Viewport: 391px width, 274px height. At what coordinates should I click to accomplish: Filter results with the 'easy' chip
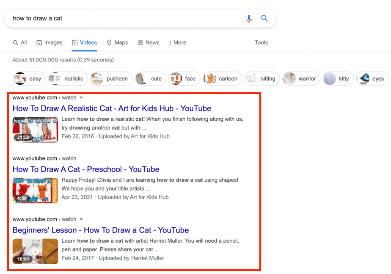click(29, 79)
